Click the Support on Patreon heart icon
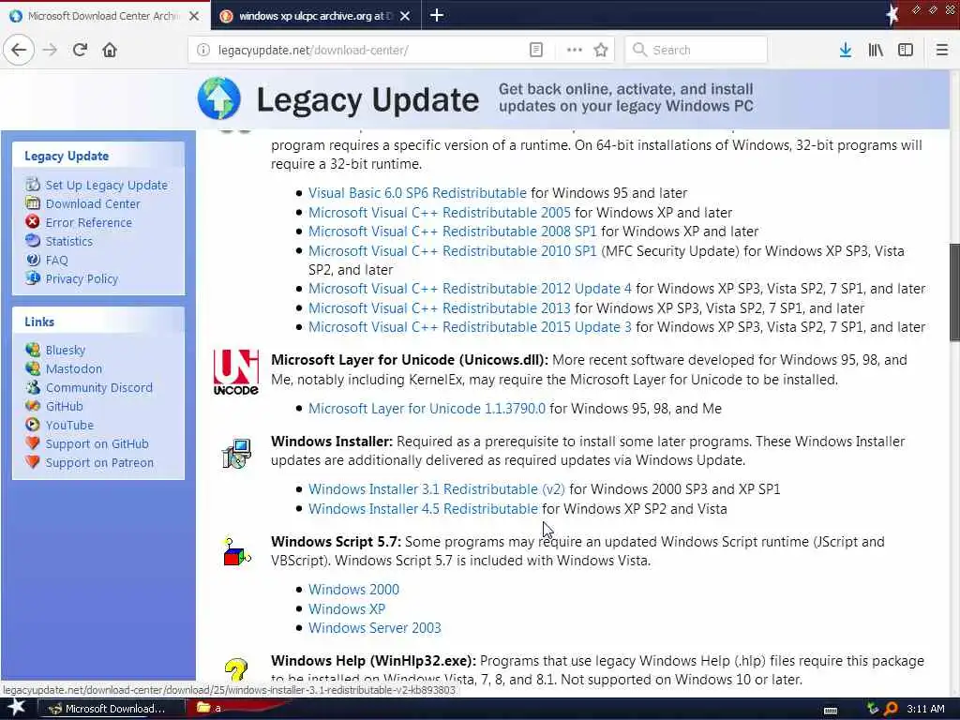Screen dimensions: 960x720 point(33,461)
